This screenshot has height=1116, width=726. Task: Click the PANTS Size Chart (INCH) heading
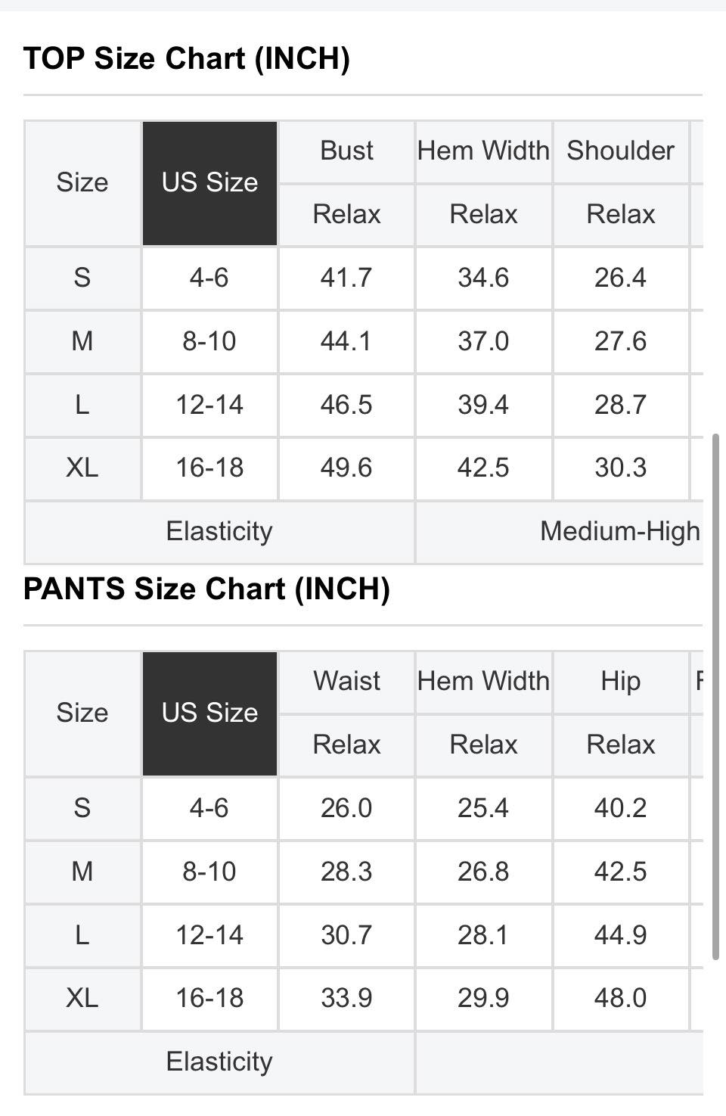coord(206,589)
